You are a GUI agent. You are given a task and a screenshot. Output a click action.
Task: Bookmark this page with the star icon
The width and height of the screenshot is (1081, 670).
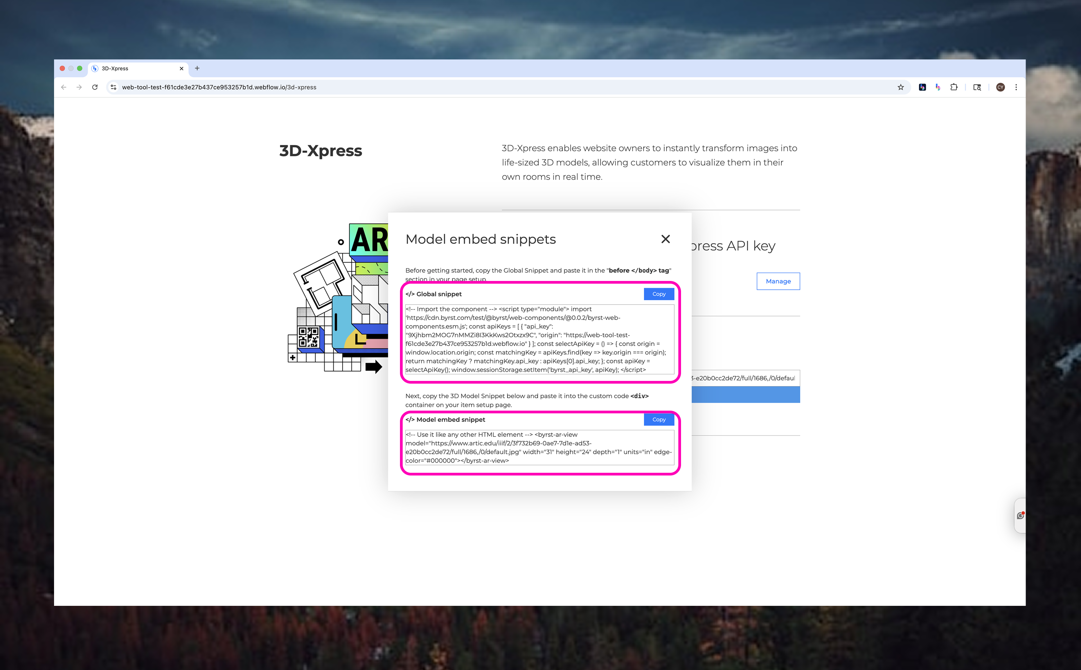pyautogui.click(x=901, y=87)
